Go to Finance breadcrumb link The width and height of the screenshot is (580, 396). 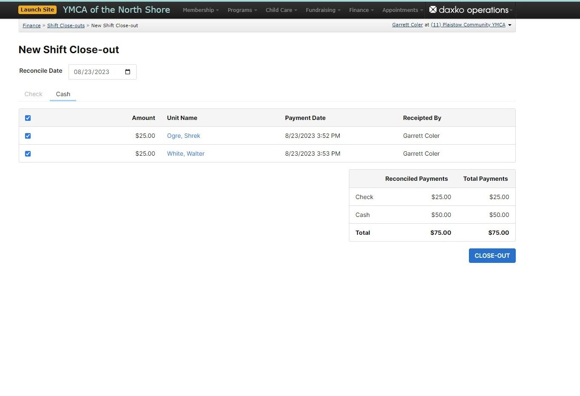point(31,26)
